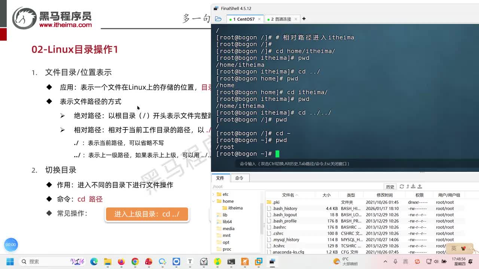
Task: Open Microsoft Edge from taskbar
Action: (94, 262)
